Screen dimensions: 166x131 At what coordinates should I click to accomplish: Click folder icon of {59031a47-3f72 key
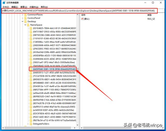click(31, 62)
